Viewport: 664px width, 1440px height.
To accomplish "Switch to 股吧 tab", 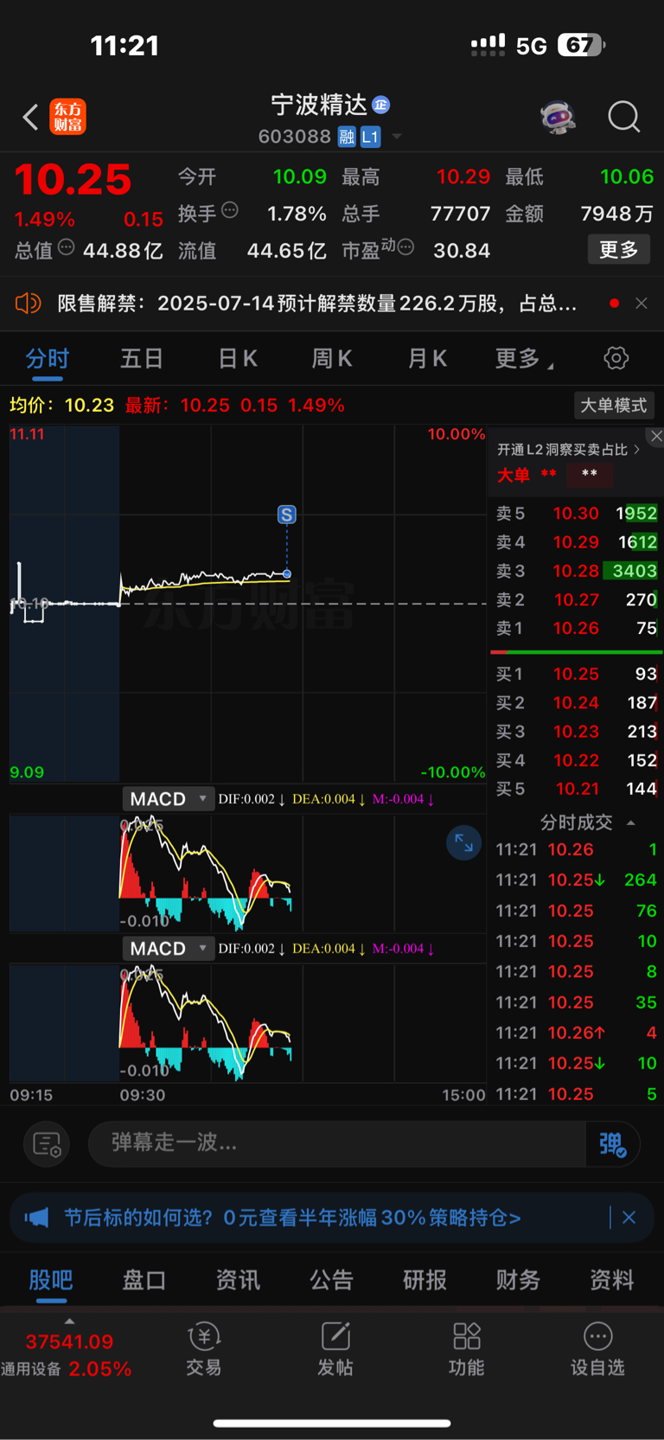I will tap(51, 1280).
